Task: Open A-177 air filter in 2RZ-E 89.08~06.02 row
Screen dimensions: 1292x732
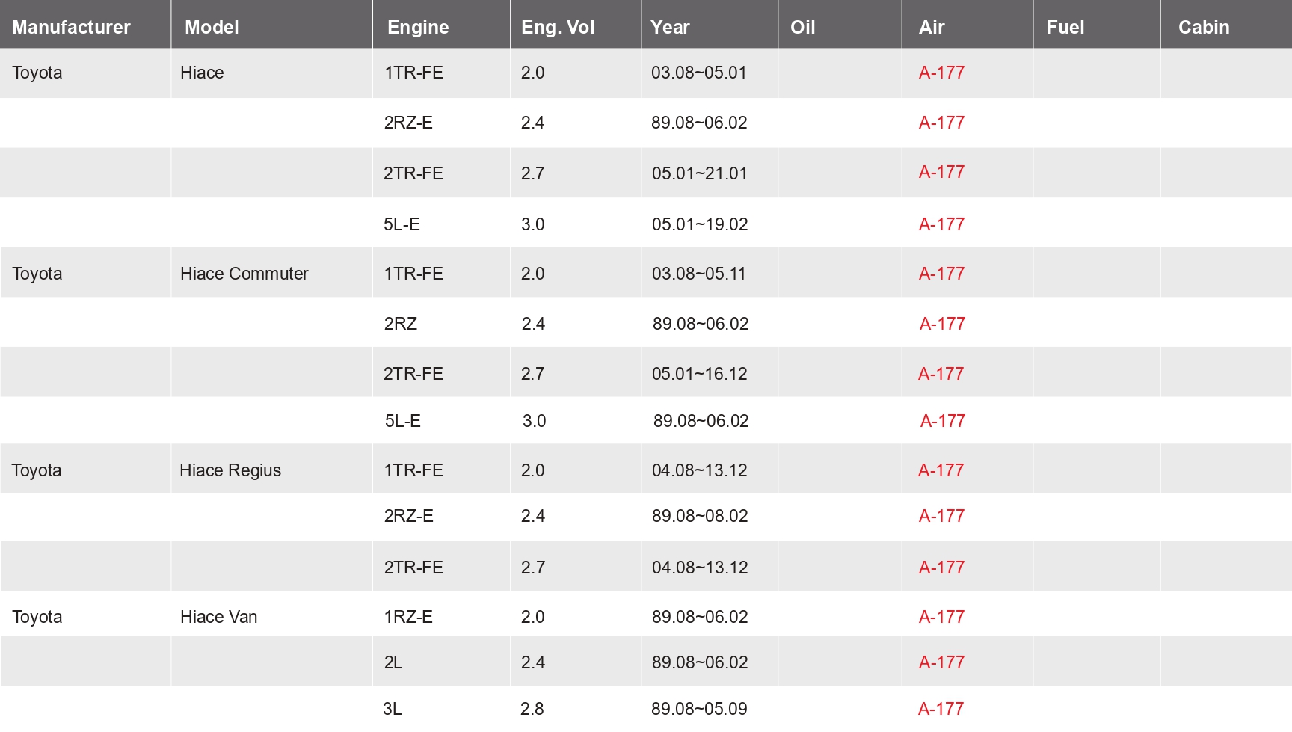Action: [941, 123]
